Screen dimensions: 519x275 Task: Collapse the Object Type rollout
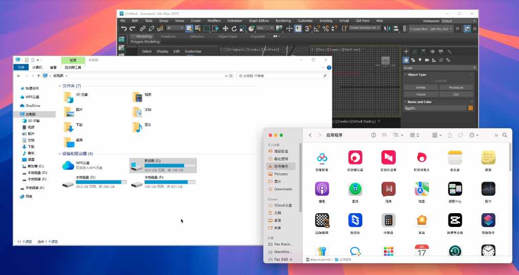point(417,75)
